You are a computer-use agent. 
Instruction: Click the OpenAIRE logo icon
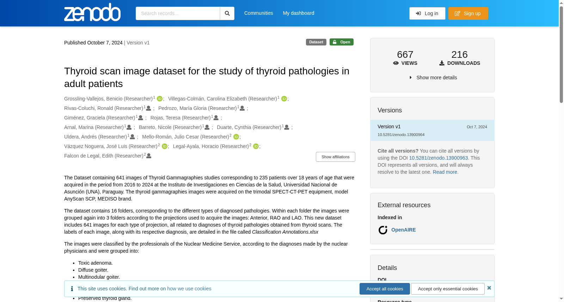383,230
